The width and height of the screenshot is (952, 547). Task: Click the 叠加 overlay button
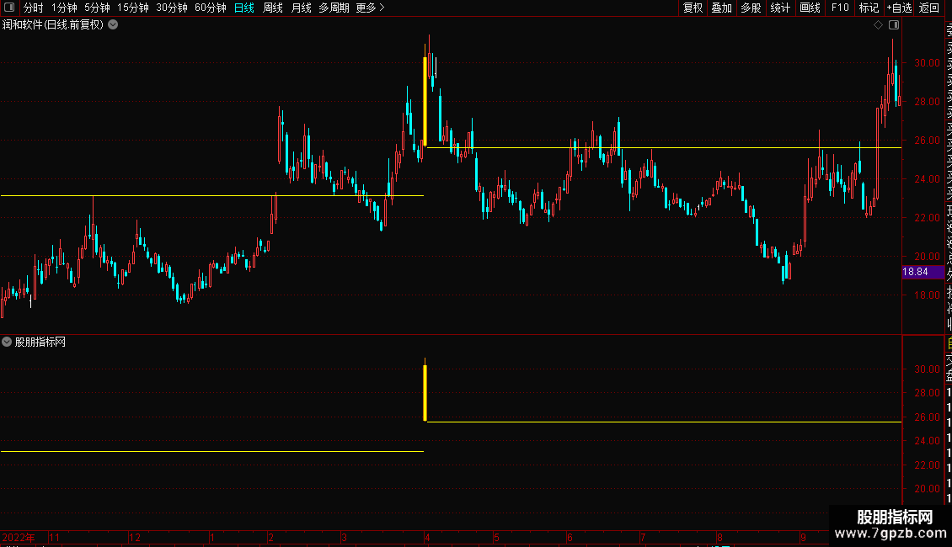[722, 8]
